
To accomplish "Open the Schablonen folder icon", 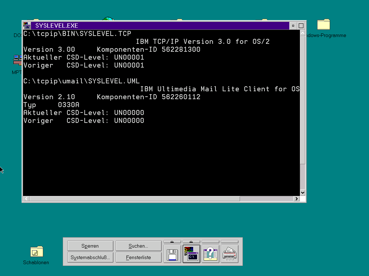I will (x=37, y=252).
